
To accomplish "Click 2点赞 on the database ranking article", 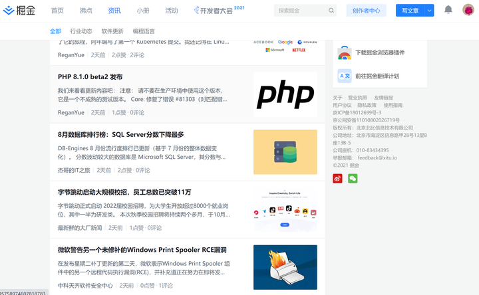I will pyautogui.click(x=125, y=170).
